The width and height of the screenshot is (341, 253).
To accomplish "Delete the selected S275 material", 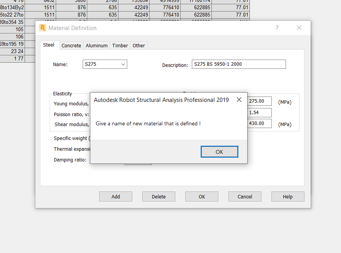I will [158, 196].
